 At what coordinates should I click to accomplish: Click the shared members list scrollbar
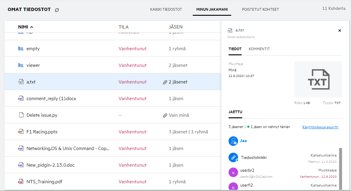(x=341, y=166)
